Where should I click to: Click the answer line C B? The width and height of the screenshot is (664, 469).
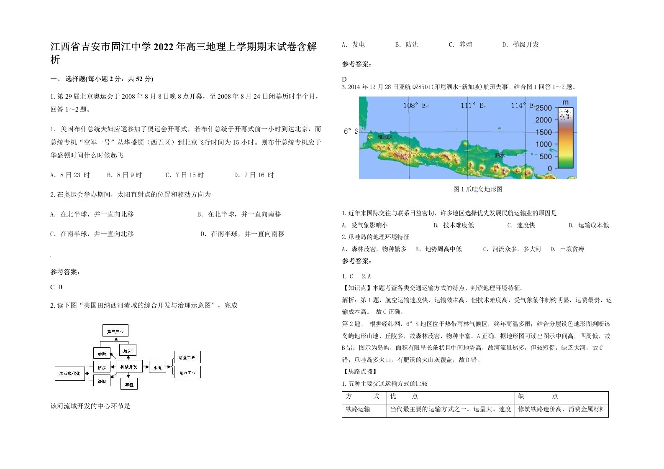coord(56,287)
